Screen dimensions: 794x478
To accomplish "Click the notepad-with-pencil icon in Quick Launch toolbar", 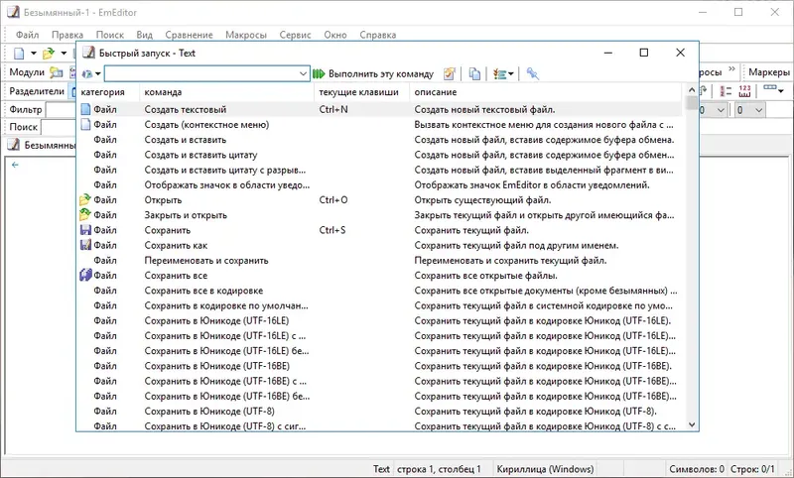I will (x=450, y=73).
